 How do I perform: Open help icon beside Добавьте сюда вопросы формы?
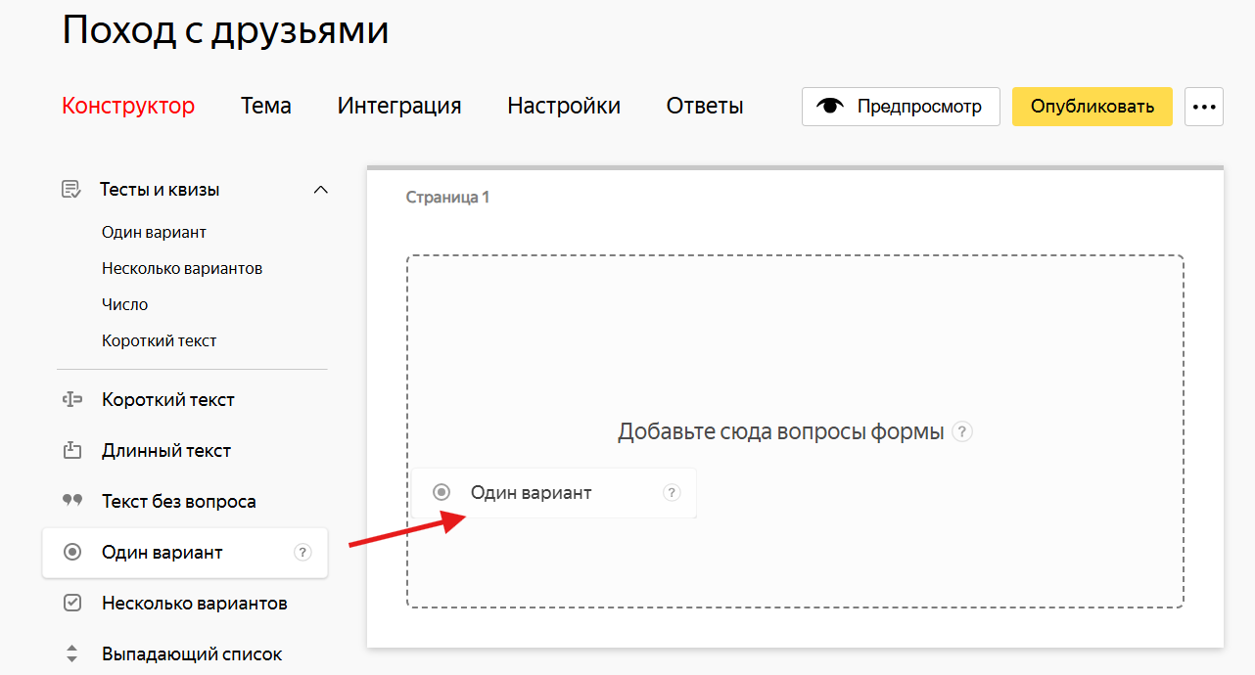point(962,431)
